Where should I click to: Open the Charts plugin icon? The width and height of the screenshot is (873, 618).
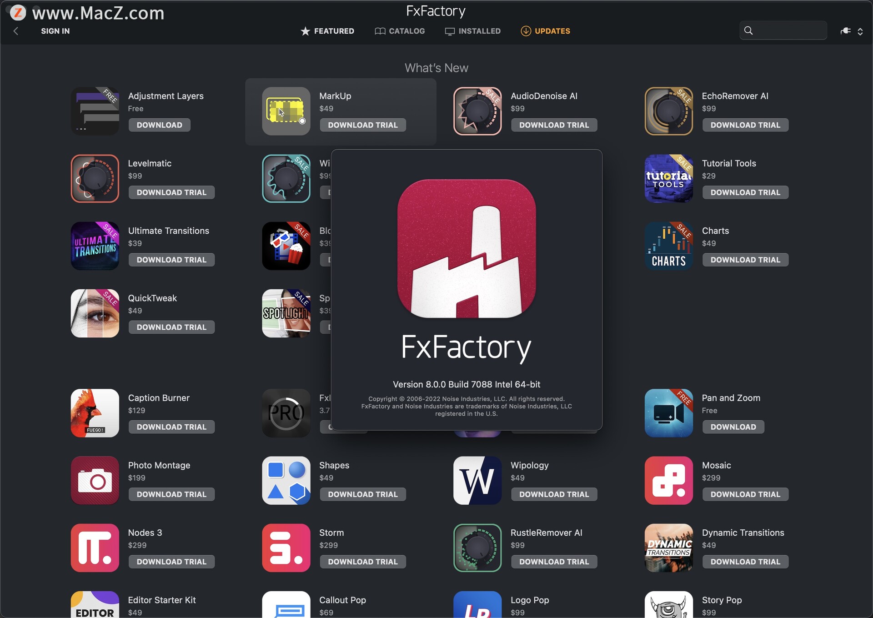pos(668,246)
